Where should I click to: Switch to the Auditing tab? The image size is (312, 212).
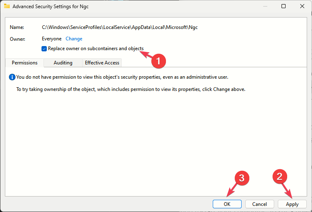[63, 63]
